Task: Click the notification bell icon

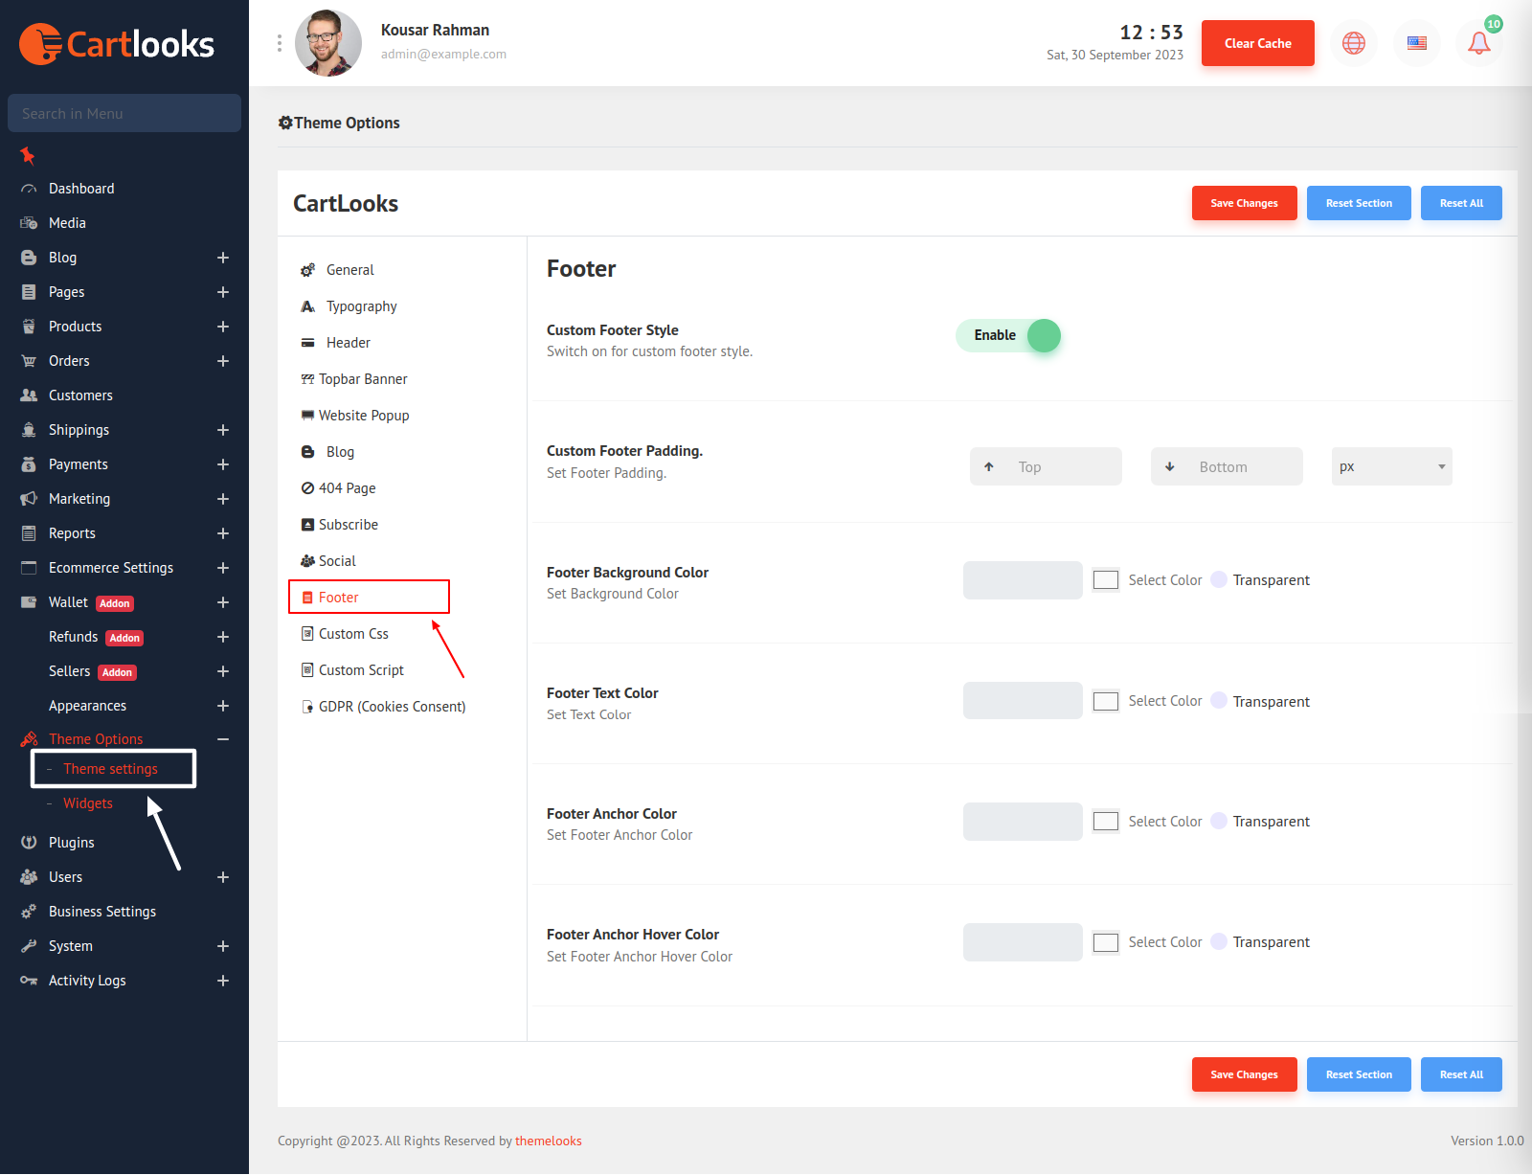Action: (1478, 43)
